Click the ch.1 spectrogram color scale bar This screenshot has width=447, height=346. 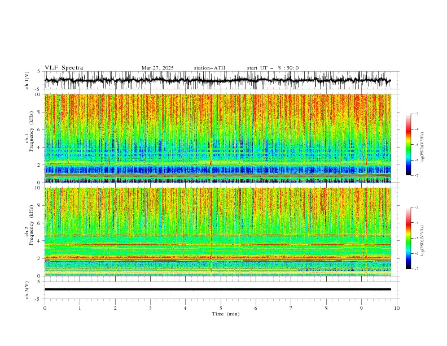pyautogui.click(x=408, y=145)
